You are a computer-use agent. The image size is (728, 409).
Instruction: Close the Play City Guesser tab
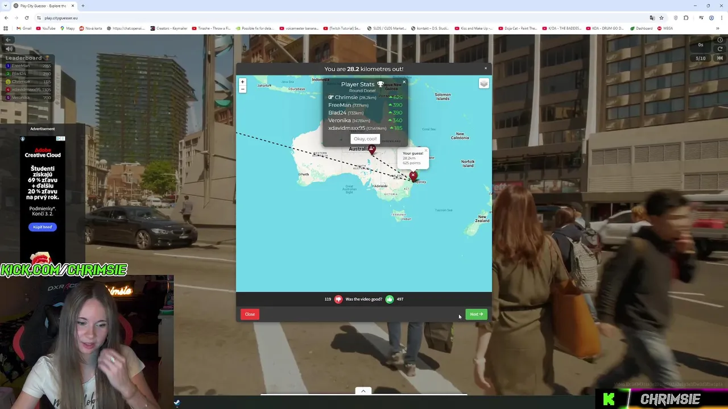click(73, 6)
